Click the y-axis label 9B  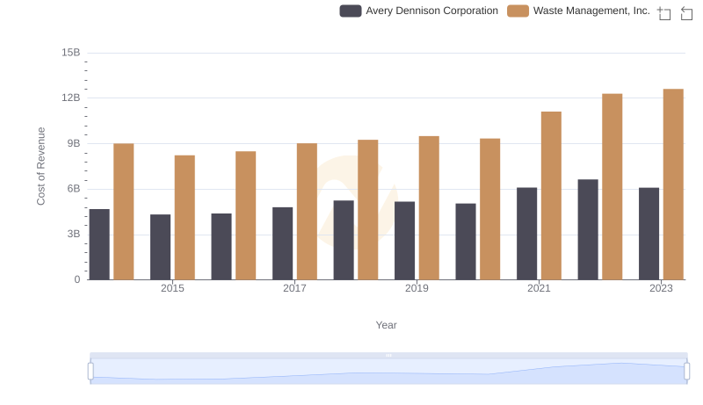pos(74,143)
